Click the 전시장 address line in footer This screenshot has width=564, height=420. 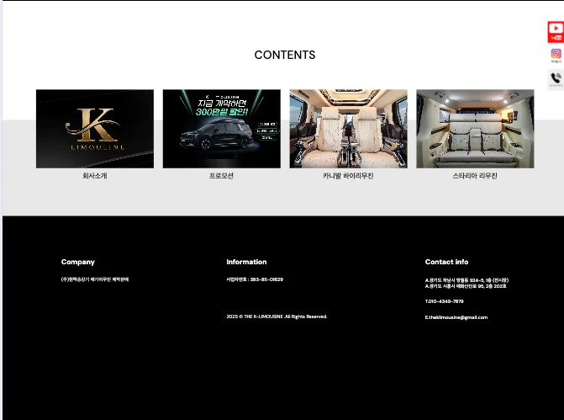pos(466,279)
